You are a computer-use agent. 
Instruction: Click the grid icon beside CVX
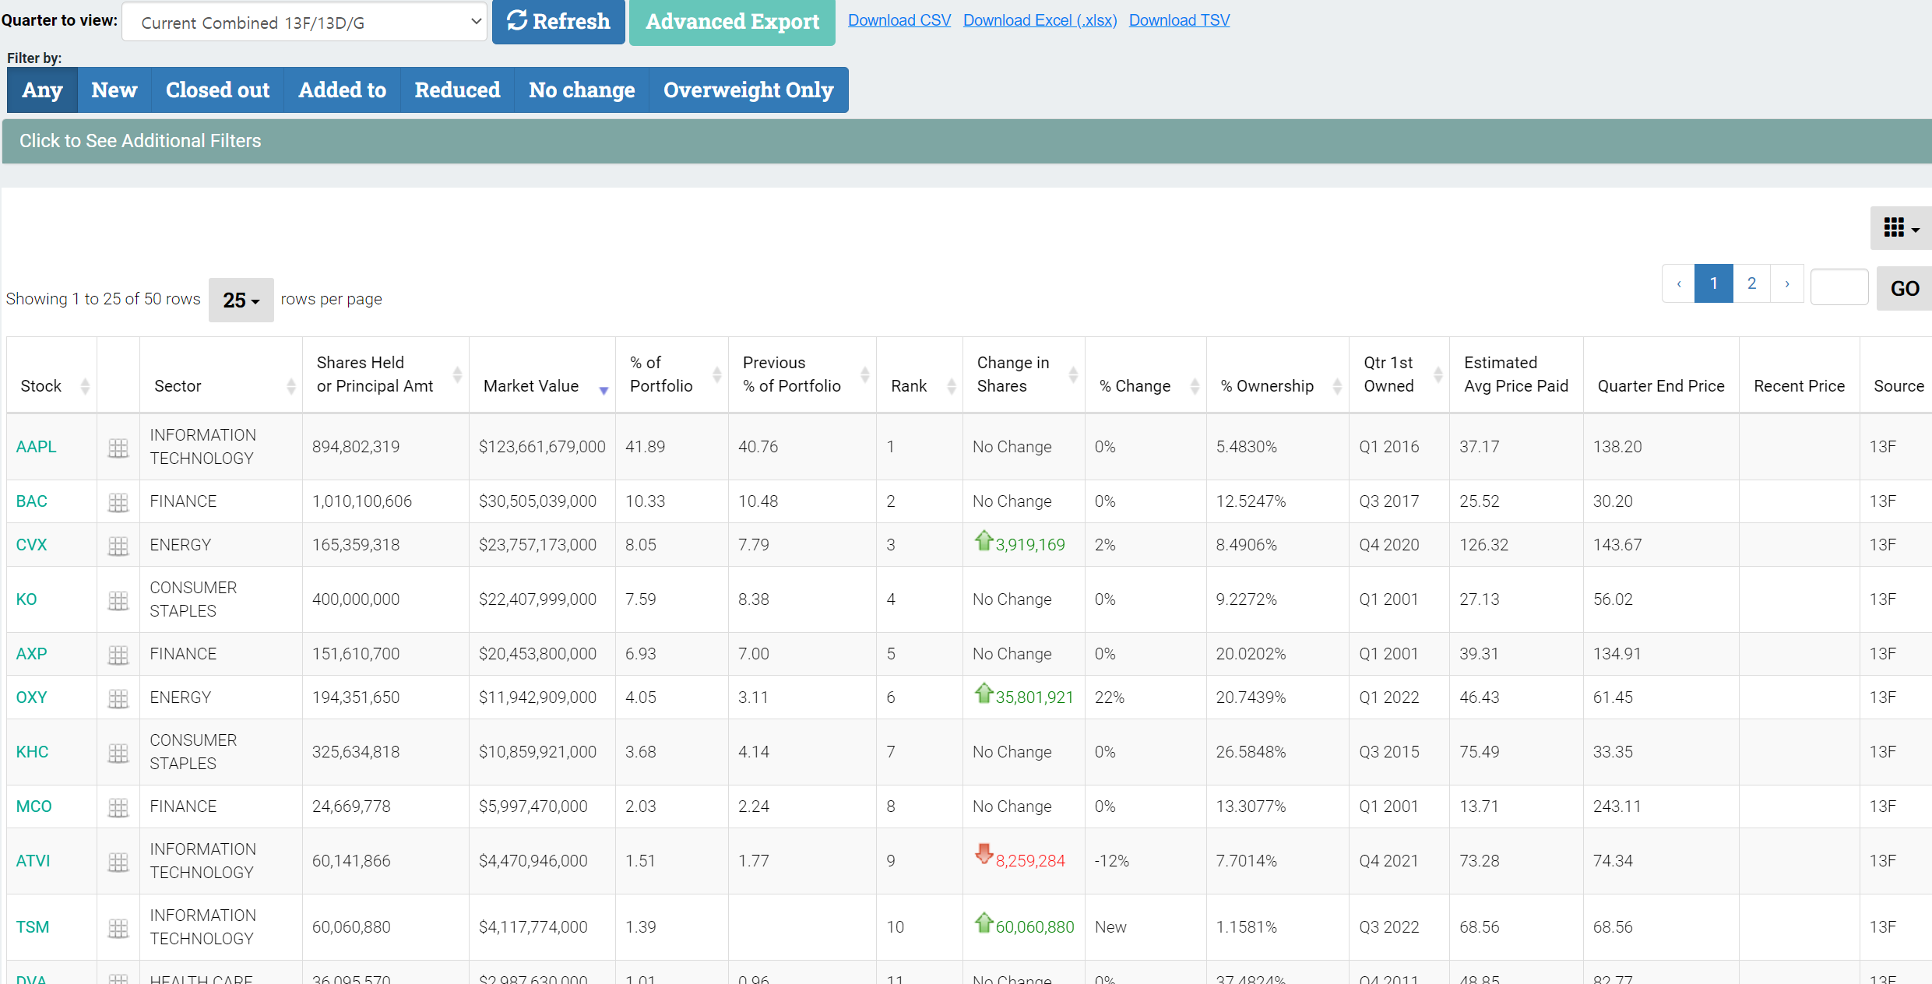(x=118, y=546)
